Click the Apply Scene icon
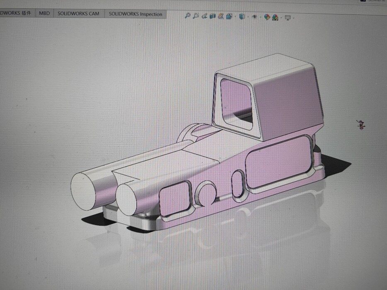 pyautogui.click(x=275, y=17)
